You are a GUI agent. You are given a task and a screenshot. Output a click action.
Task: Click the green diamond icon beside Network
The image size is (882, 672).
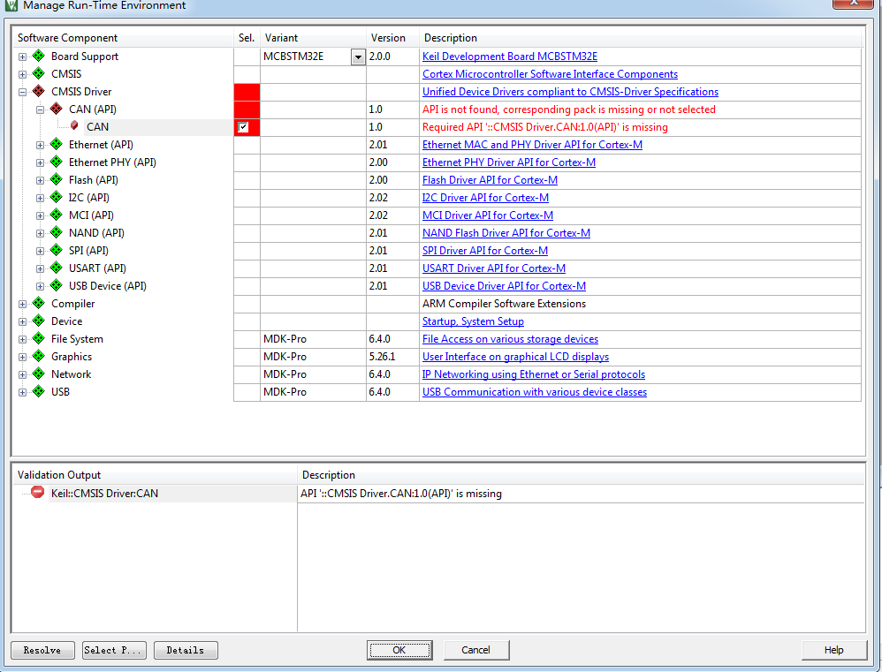[x=38, y=374]
